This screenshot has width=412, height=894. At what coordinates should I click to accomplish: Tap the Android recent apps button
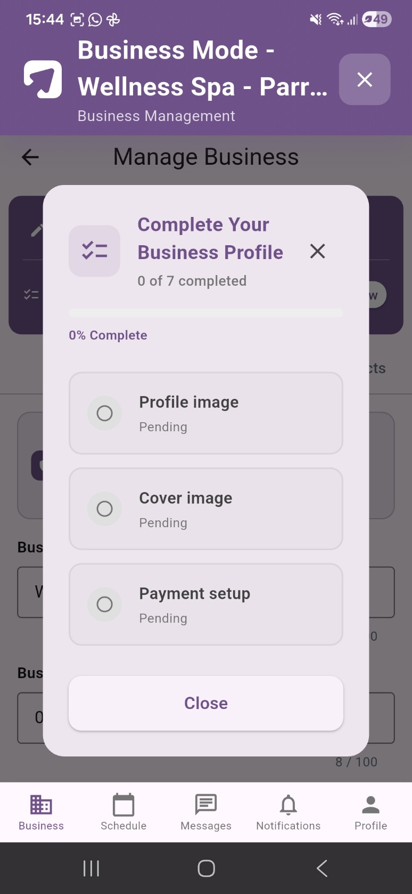91,868
